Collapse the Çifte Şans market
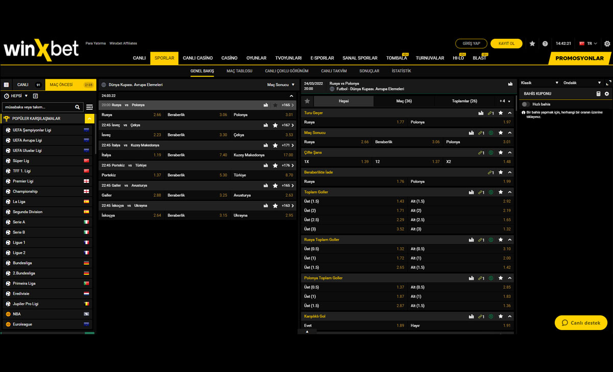Image resolution: width=613 pixels, height=372 pixels. click(x=510, y=153)
